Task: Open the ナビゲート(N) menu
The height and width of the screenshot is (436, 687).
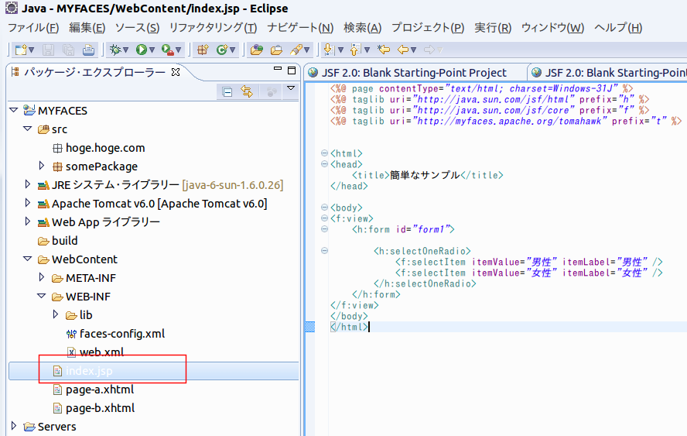Action: [x=300, y=28]
